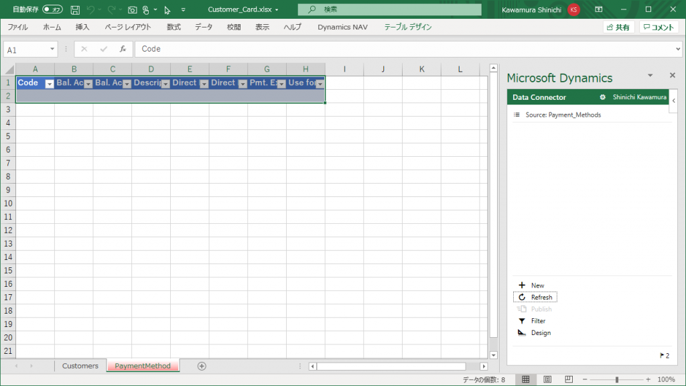
Task: Open the Code column filter dropdown
Action: pos(50,84)
